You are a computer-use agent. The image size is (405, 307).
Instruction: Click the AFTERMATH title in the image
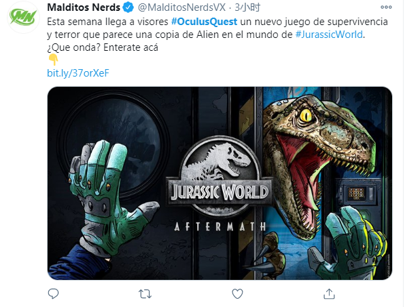coord(219,226)
